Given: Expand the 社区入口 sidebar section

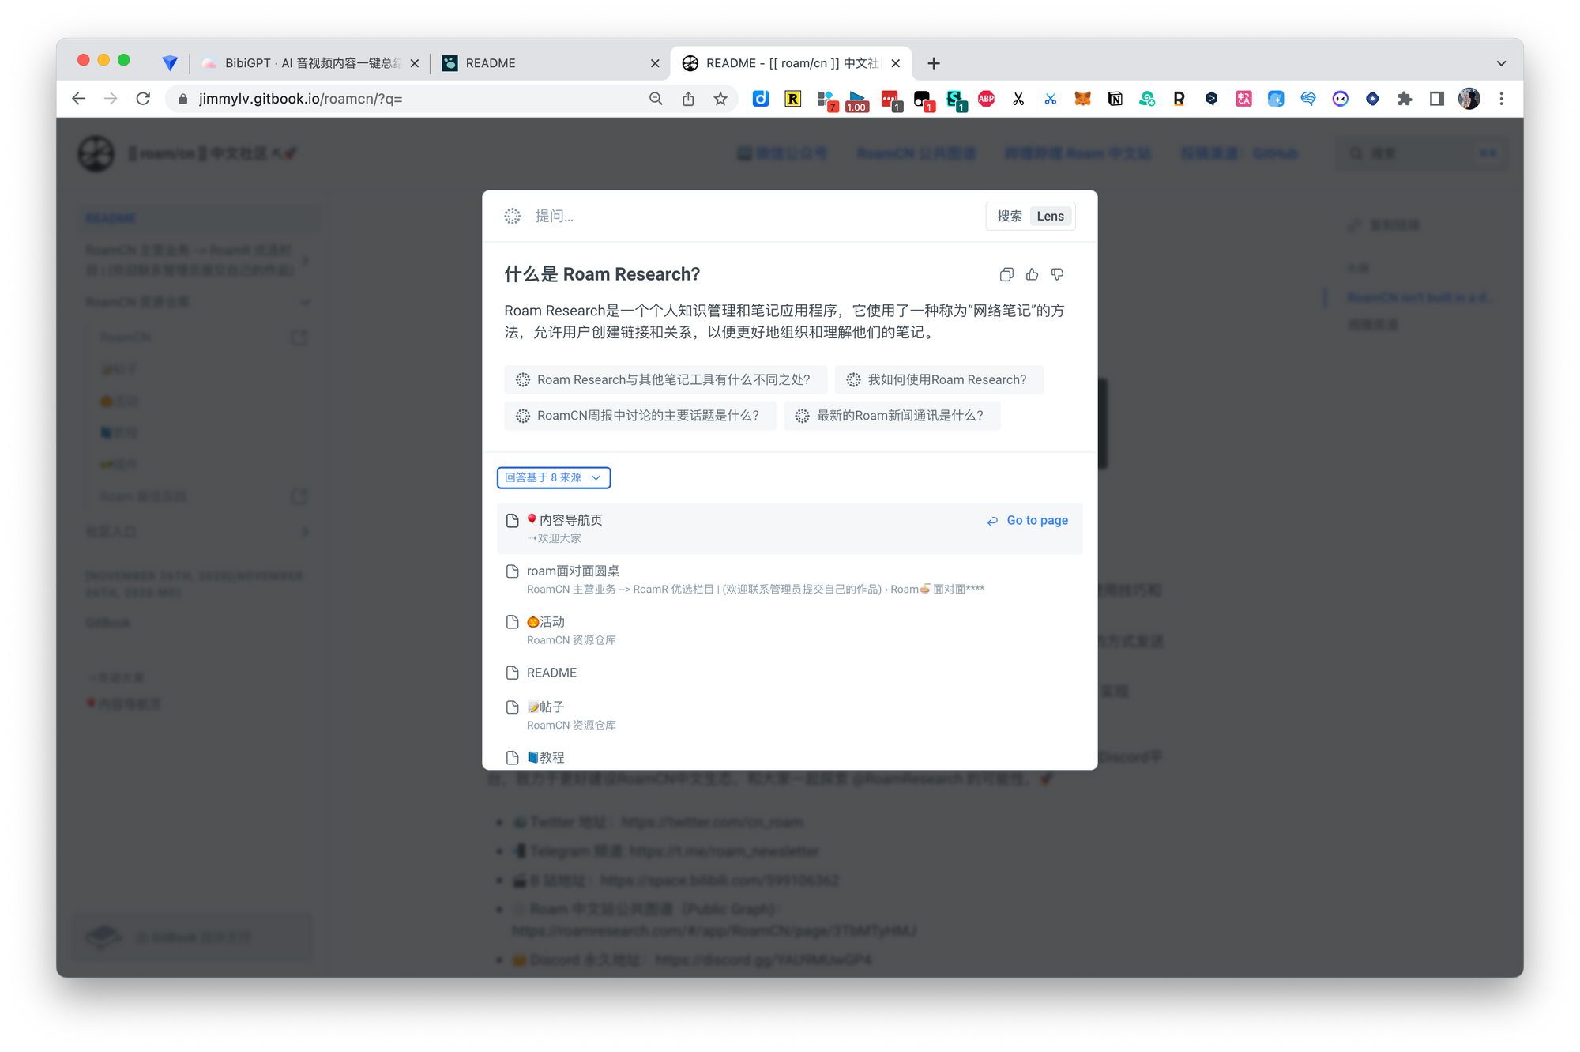Looking at the screenshot, I should click(306, 532).
